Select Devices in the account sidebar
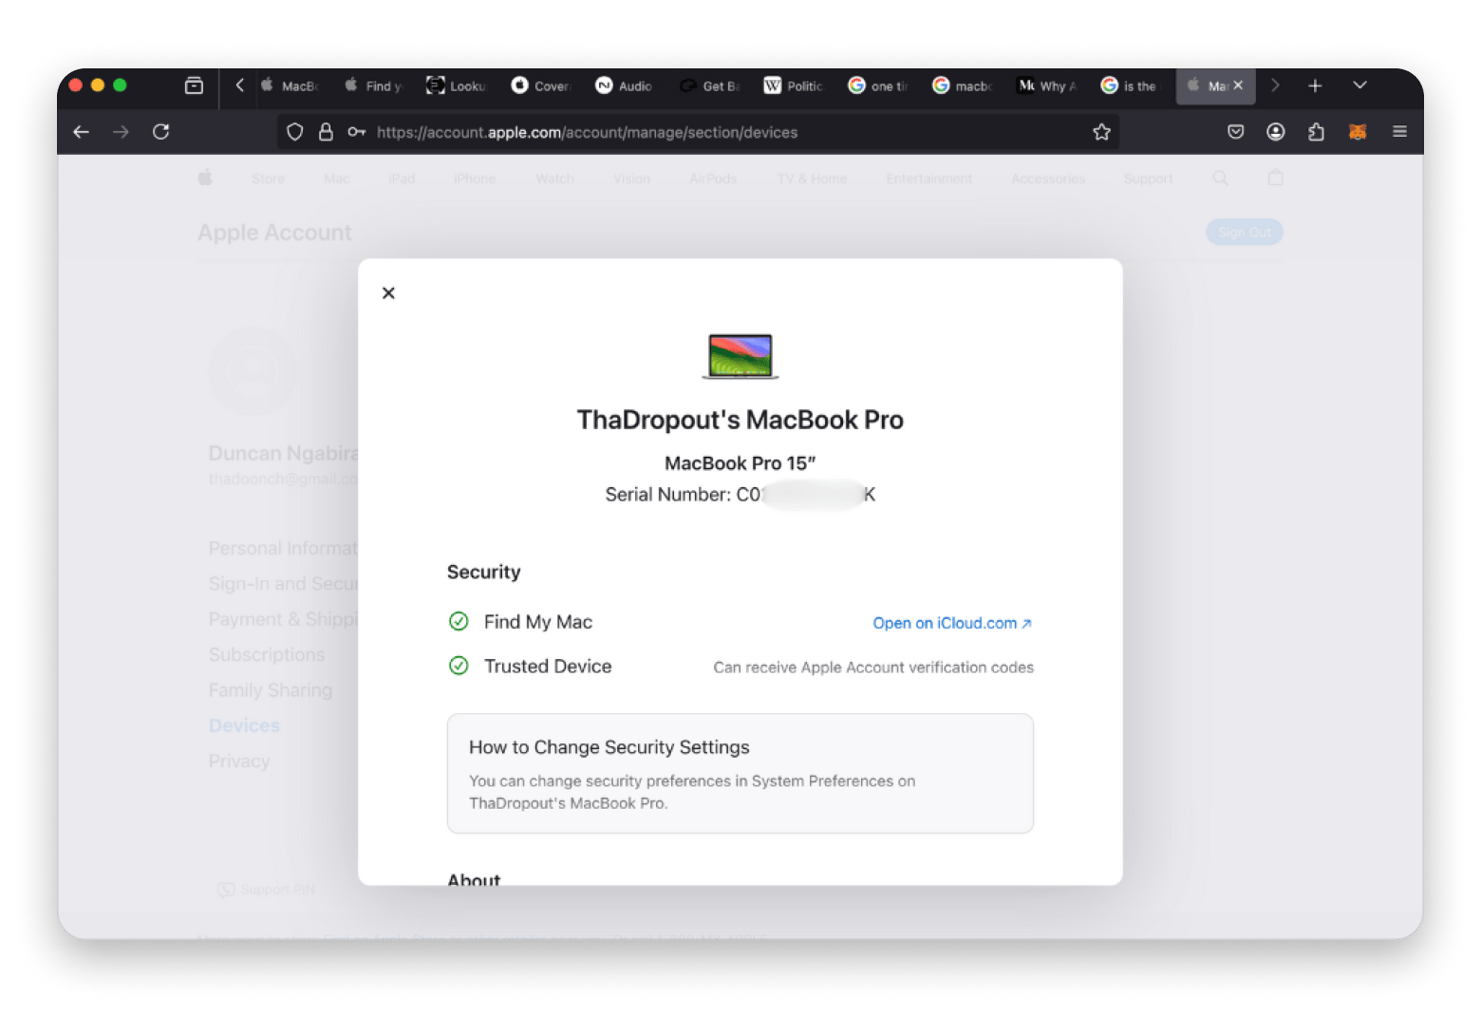Image resolution: width=1481 pixels, height=1016 pixels. 244,724
